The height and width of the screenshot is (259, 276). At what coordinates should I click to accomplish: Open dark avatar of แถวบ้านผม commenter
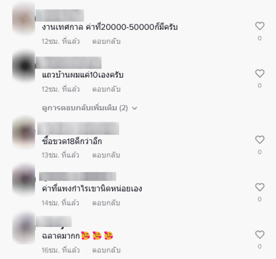[x=24, y=66]
